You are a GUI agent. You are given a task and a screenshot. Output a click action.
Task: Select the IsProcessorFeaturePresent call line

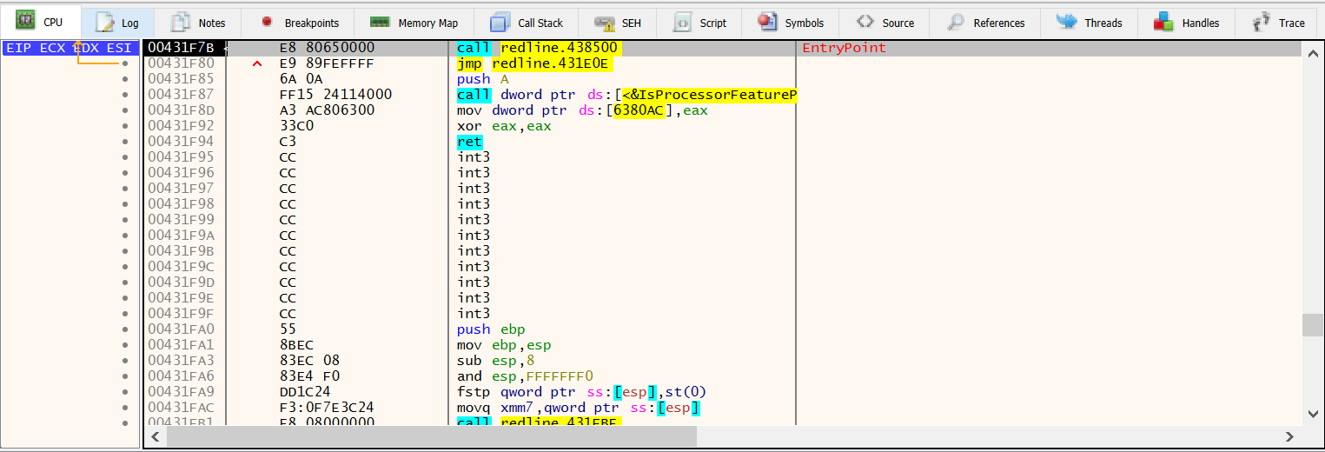[x=626, y=95]
